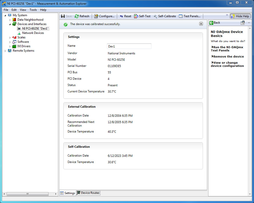
Task: Open the Help menu
Action: coord(43,10)
